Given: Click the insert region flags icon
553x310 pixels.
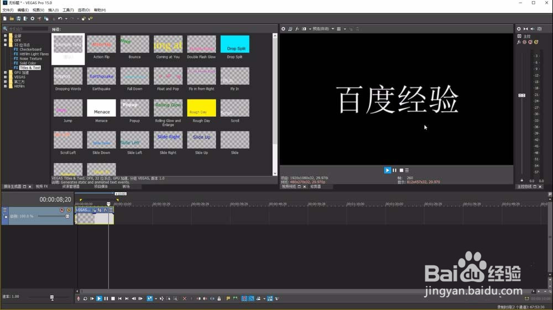Looking at the screenshot, I should 235,298.
